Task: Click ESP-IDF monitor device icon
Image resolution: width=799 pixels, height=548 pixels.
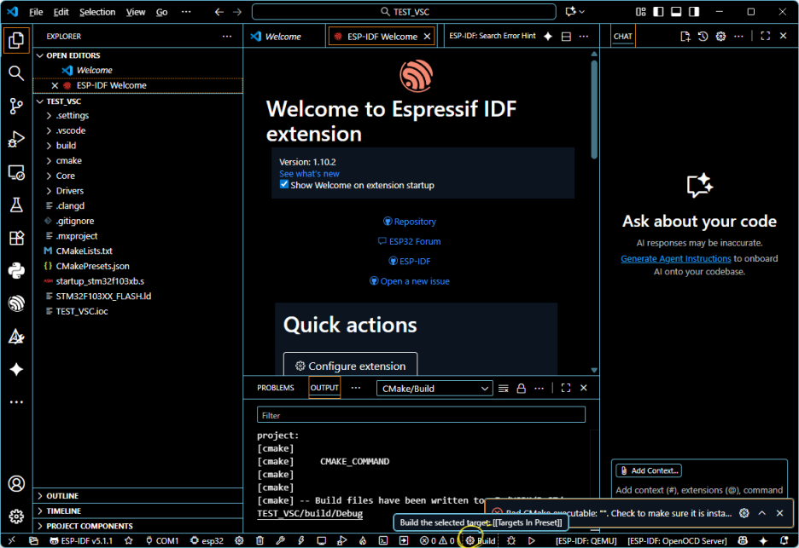Action: tap(321, 540)
